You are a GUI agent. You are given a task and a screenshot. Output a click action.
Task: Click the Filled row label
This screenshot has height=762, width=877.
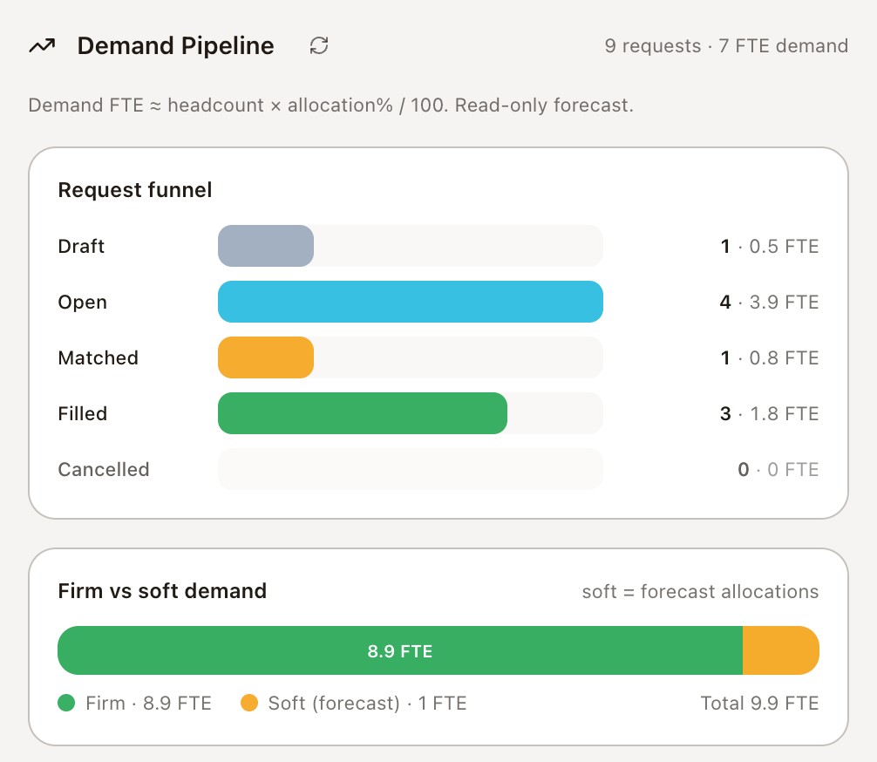click(82, 414)
